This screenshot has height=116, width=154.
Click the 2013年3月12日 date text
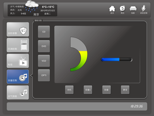pyautogui.click(x=48, y=10)
